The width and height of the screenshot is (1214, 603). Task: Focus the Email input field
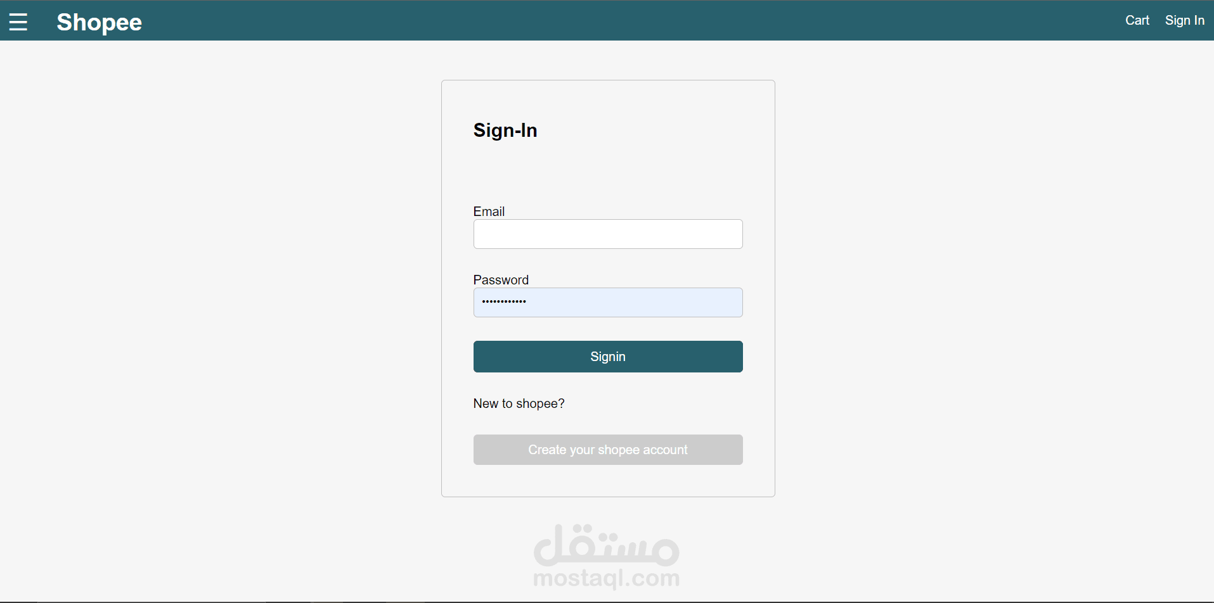point(608,234)
